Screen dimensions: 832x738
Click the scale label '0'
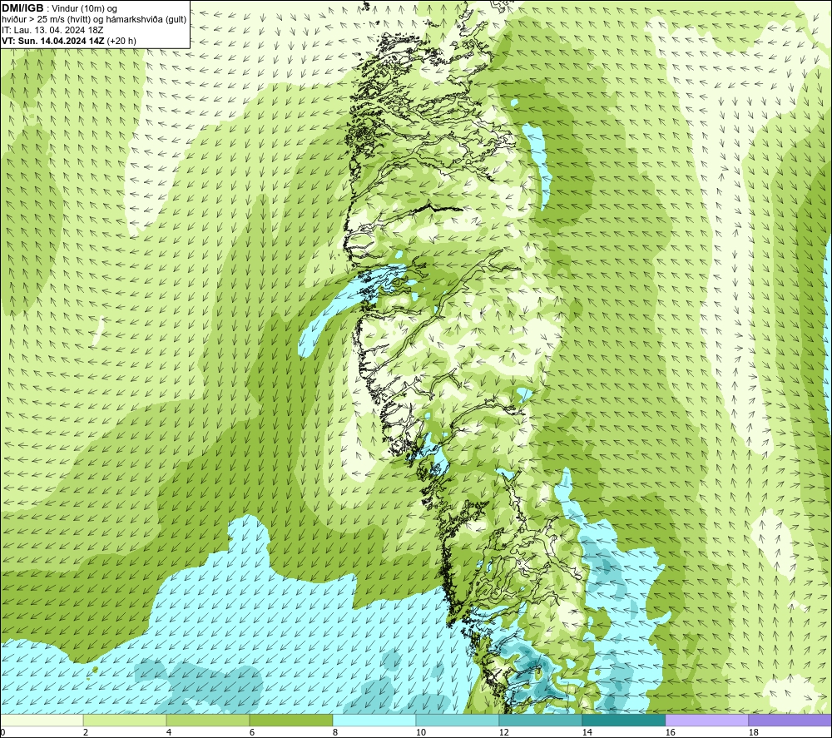point(2,733)
